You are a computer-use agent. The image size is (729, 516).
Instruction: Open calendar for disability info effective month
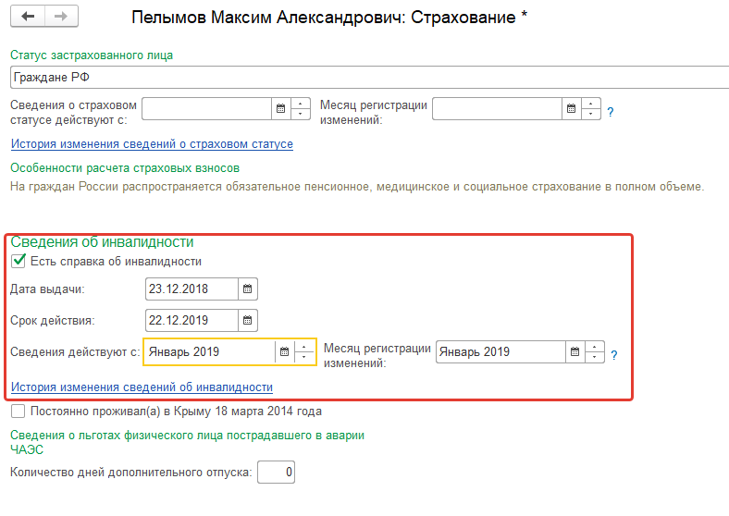coord(285,352)
